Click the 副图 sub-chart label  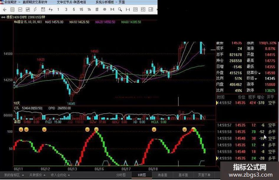[x=17, y=122]
